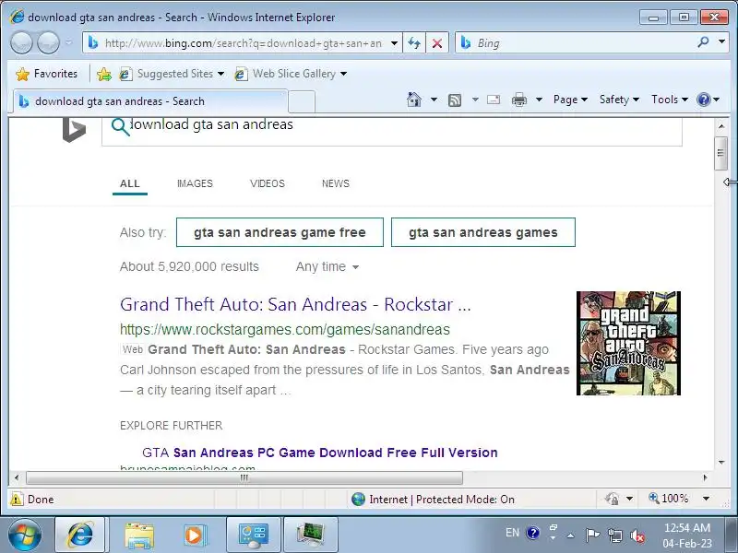Open Windows Media Player taskbar icon
This screenshot has width=738, height=553.
(194, 535)
